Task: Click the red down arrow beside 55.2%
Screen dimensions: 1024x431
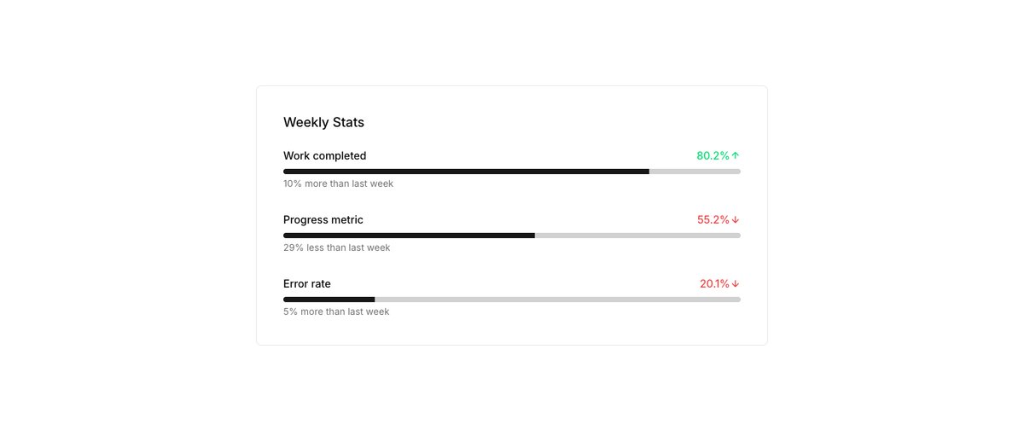Action: tap(736, 219)
